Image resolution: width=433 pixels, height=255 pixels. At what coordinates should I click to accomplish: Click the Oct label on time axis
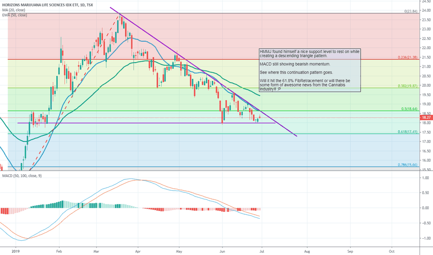[x=392, y=251]
